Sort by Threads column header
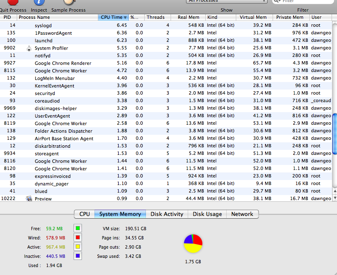Image resolution: width=337 pixels, height=275 pixels. click(x=157, y=17)
